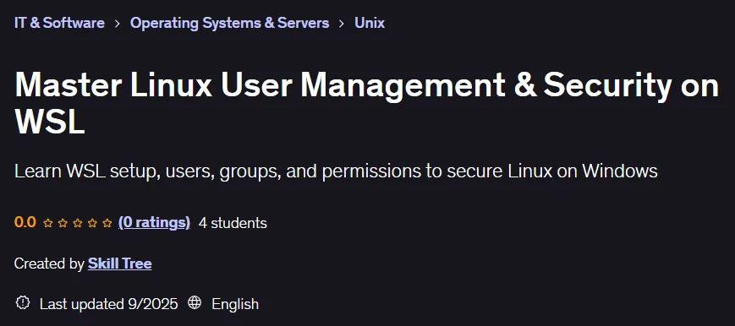The height and width of the screenshot is (326, 735).
Task: Click the course title heading
Action: pos(366,104)
